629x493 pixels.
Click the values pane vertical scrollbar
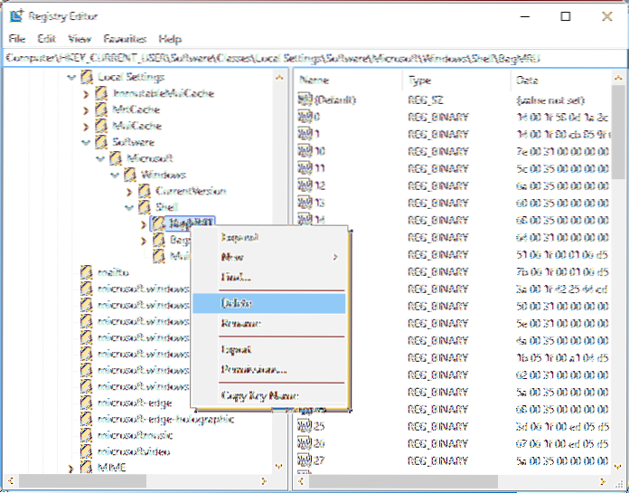[x=618, y=271]
